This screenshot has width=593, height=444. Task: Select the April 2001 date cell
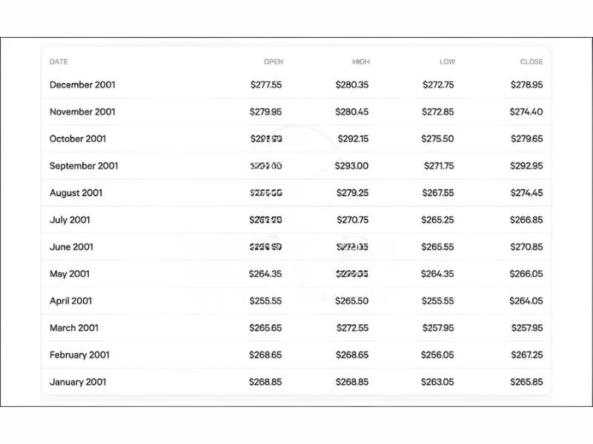point(71,301)
